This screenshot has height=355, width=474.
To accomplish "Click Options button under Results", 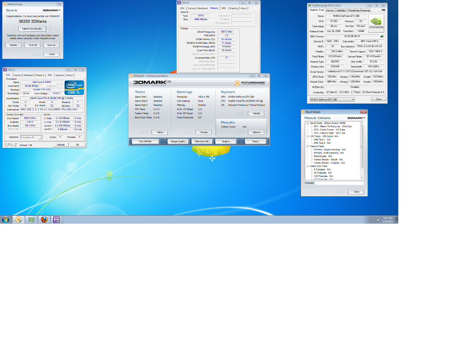I will [257, 132].
